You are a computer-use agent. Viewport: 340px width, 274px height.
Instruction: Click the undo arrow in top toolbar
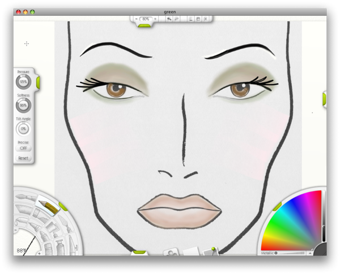tap(169, 19)
